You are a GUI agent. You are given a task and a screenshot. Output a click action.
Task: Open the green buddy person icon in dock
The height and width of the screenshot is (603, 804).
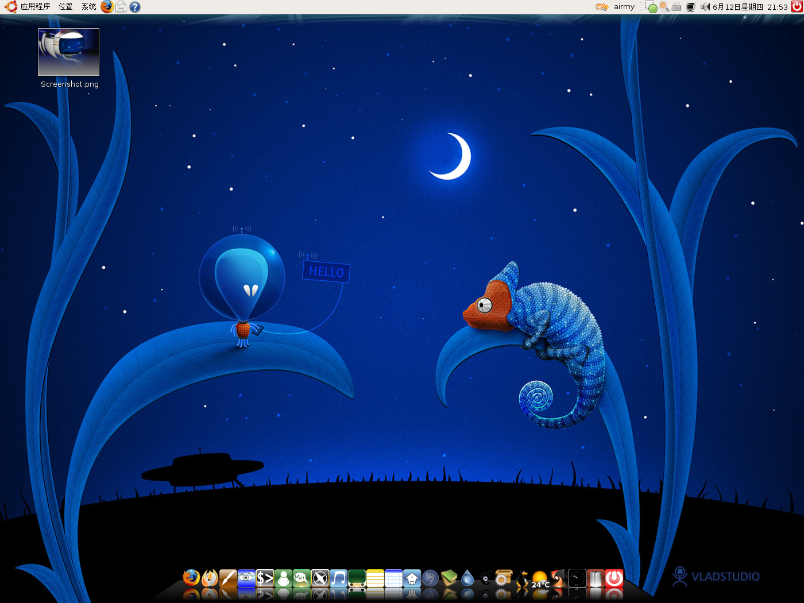[283, 578]
